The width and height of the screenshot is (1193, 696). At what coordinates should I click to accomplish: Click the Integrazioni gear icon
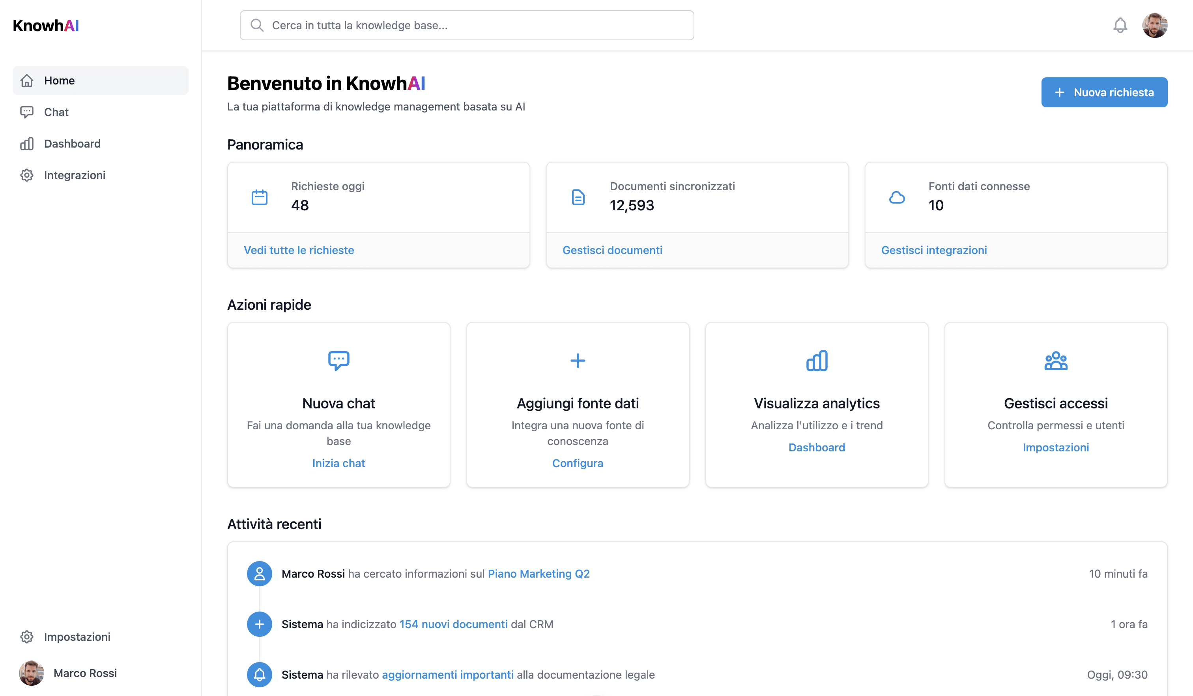coord(27,175)
